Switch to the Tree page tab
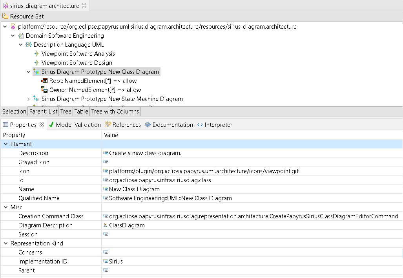This screenshot has height=278, width=403. click(66, 112)
